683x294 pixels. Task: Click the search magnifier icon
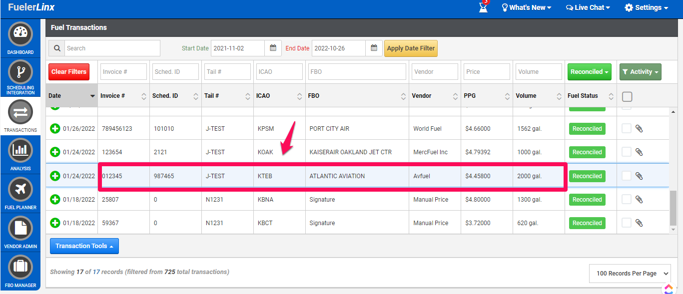click(57, 48)
